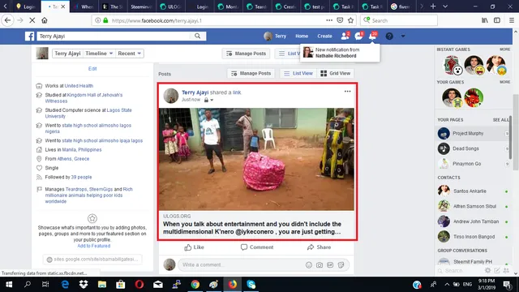
Task: Open Terry profile link in navbar
Action: coord(276,36)
